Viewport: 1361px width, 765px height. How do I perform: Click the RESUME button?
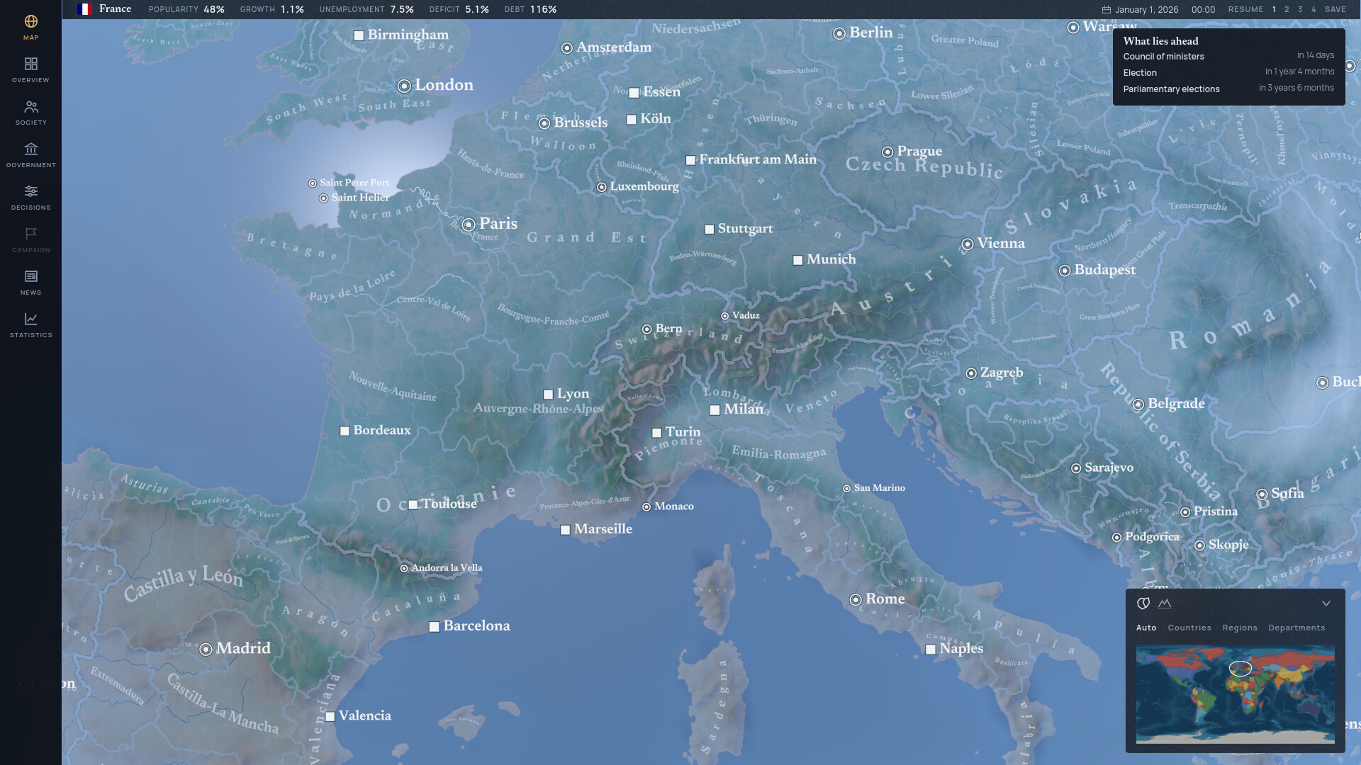[1245, 10]
